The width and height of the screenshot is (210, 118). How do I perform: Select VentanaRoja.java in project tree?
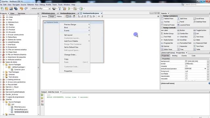[21, 109]
